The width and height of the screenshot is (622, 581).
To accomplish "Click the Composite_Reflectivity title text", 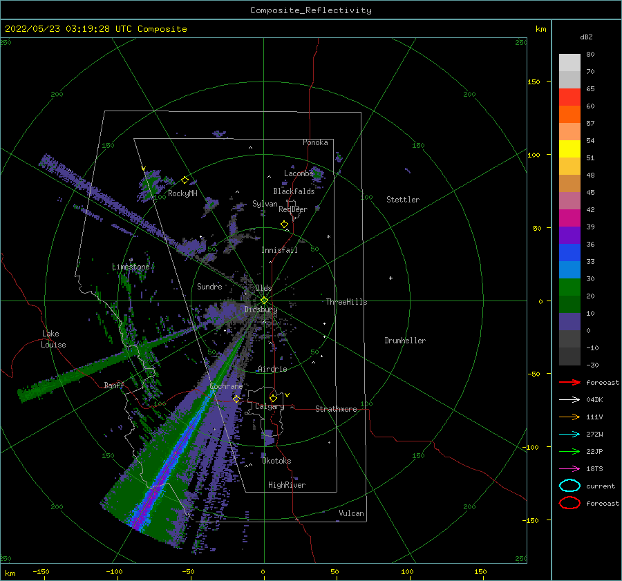I will pyautogui.click(x=311, y=10).
